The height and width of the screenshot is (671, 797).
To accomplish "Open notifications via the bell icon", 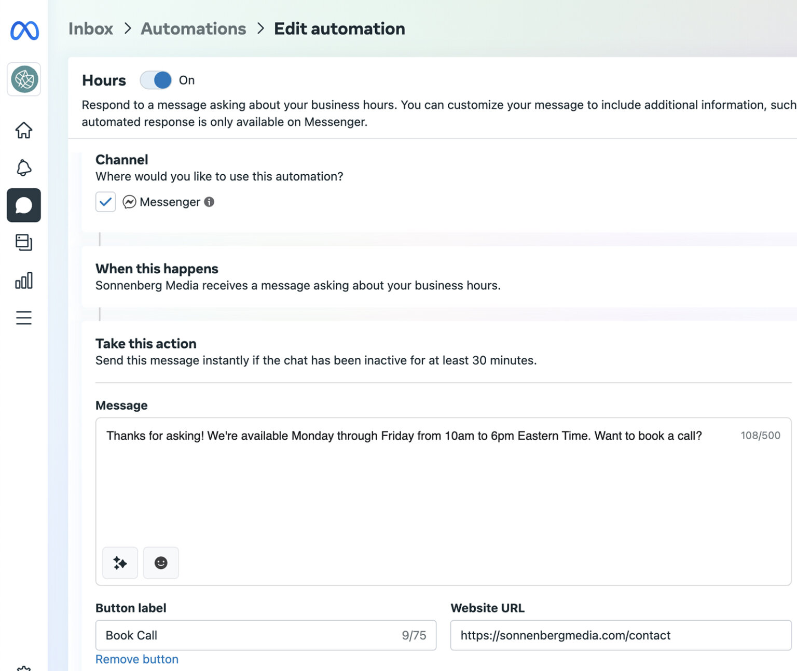I will (x=24, y=168).
